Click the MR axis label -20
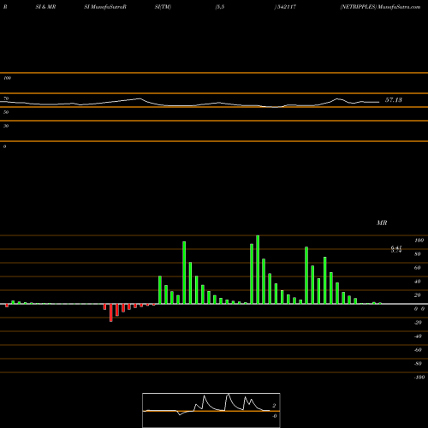 418,323
